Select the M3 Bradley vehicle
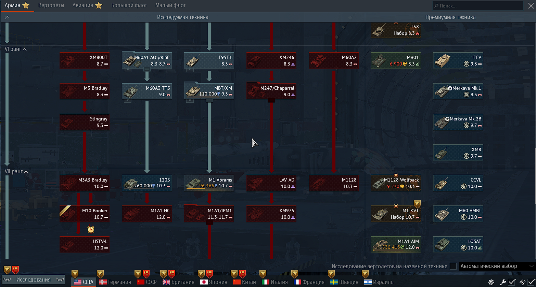 pos(85,91)
